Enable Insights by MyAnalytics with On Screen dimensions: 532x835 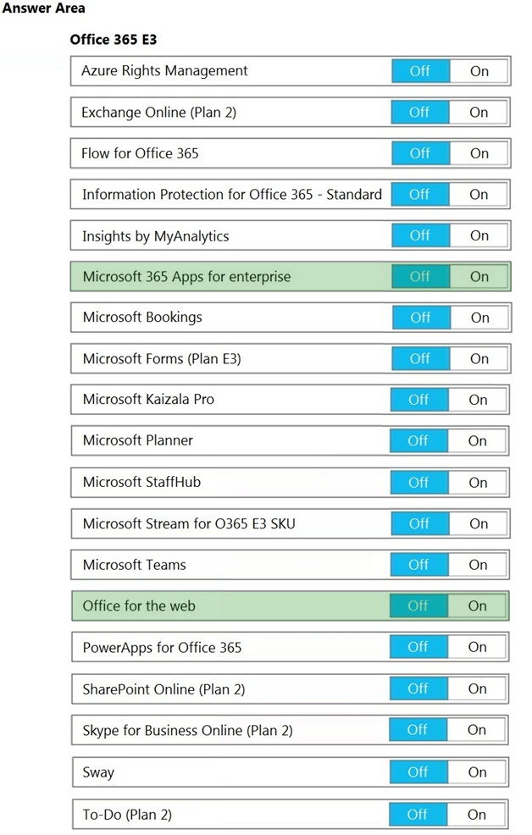[x=479, y=235]
